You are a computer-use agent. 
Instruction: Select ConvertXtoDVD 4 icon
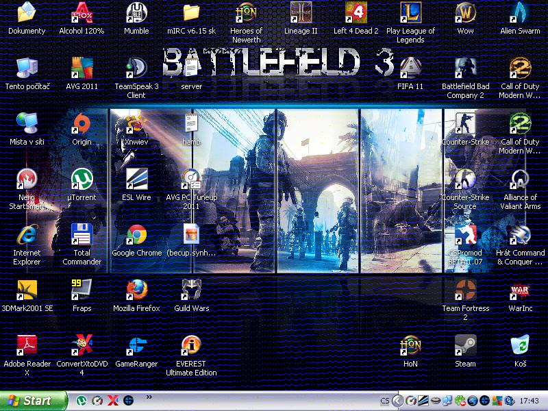click(82, 345)
